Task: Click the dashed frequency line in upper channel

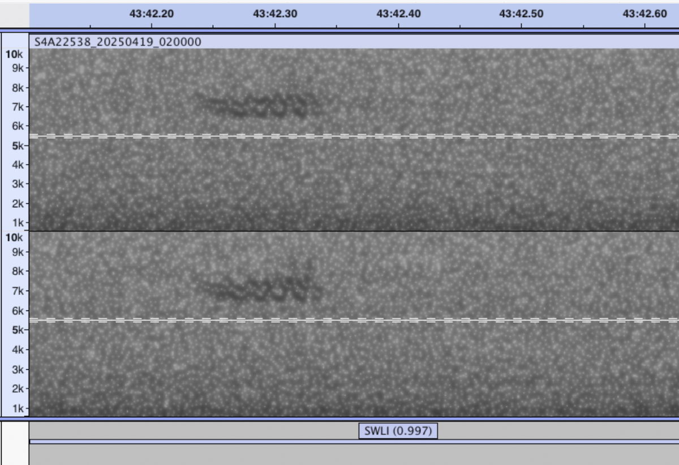Action: 351,136
